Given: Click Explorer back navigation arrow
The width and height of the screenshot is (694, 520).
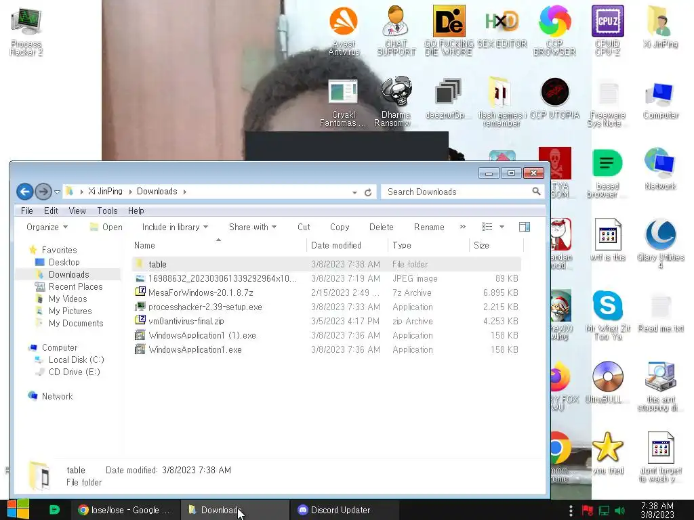Looking at the screenshot, I should pos(25,192).
